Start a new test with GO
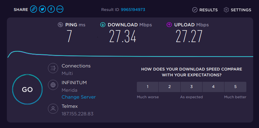The height and width of the screenshot is (128, 259). pos(27,89)
